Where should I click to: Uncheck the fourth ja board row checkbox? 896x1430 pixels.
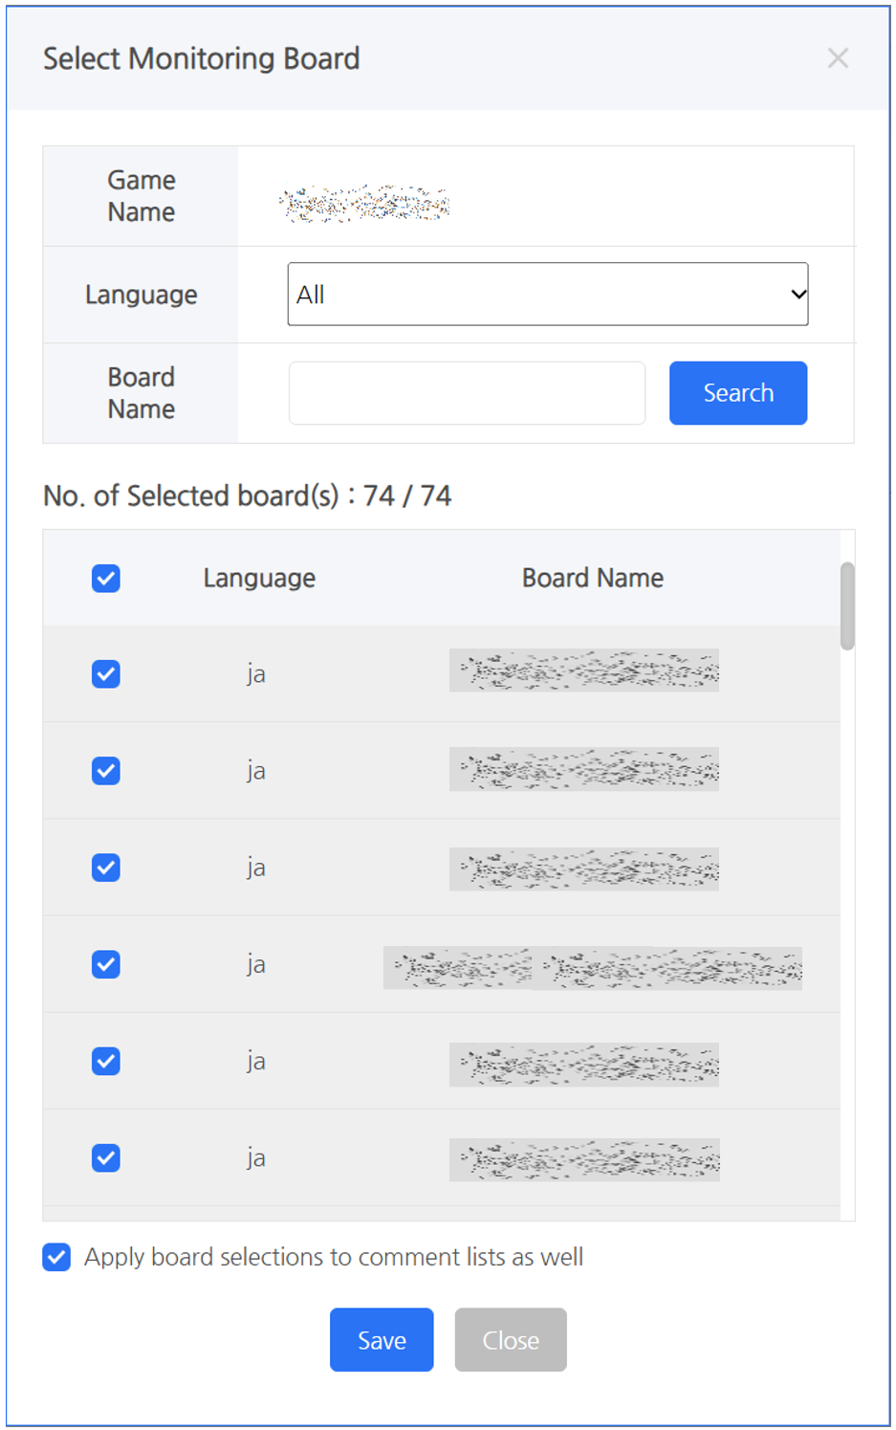[x=106, y=964]
